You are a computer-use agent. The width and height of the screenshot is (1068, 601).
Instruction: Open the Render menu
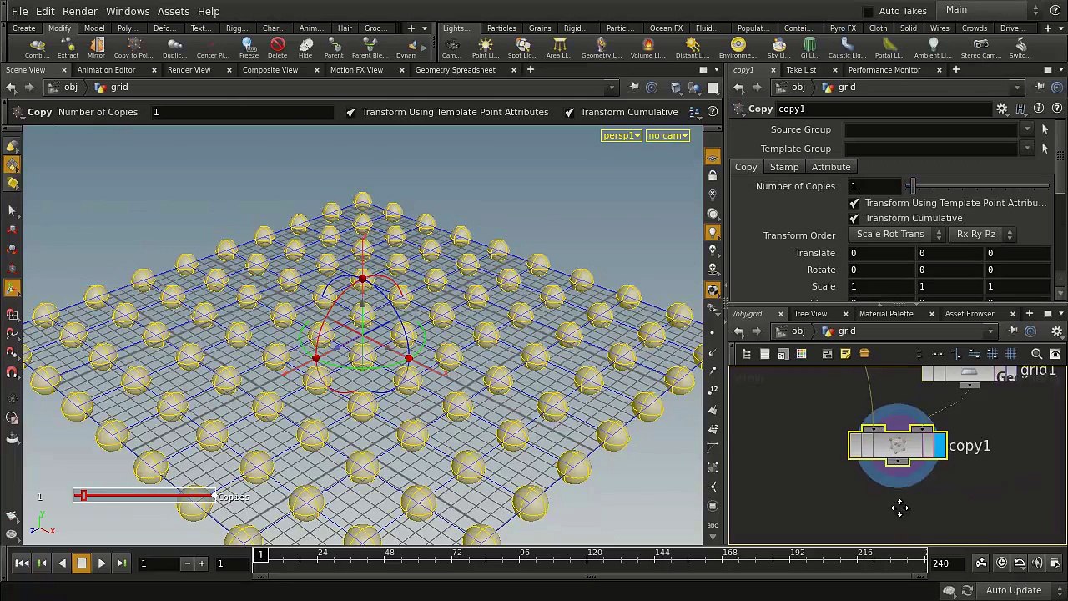[x=80, y=11]
